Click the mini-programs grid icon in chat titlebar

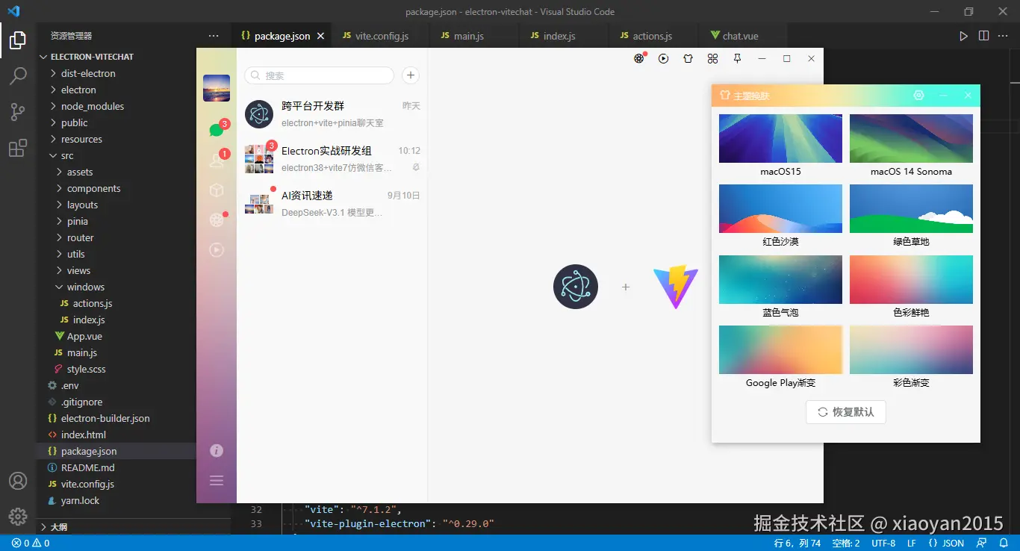(x=712, y=58)
